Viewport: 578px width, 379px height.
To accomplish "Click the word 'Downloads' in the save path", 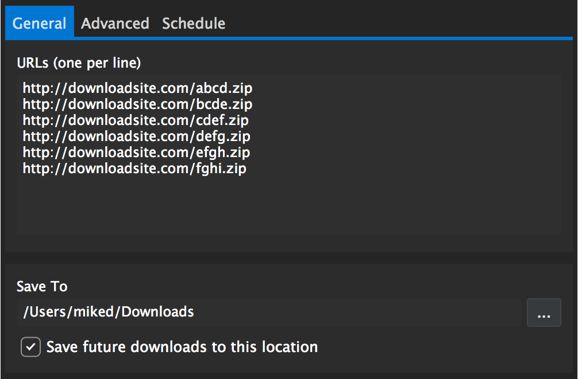I will click(157, 312).
